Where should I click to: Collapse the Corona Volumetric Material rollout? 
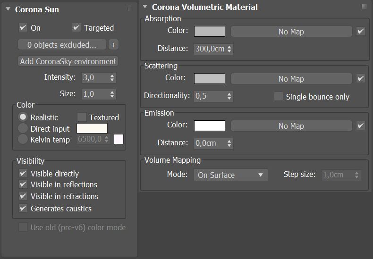coord(145,7)
